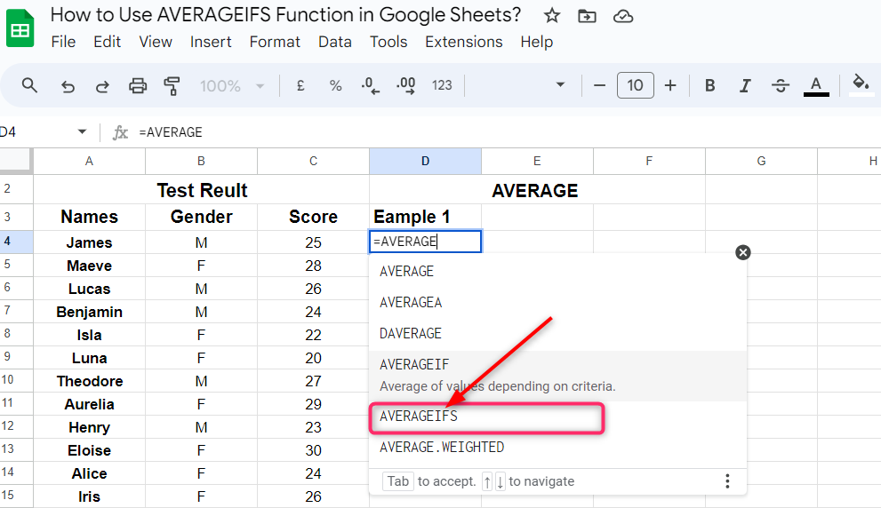This screenshot has height=508, width=881.
Task: Open the Edit menu
Action: click(x=108, y=42)
